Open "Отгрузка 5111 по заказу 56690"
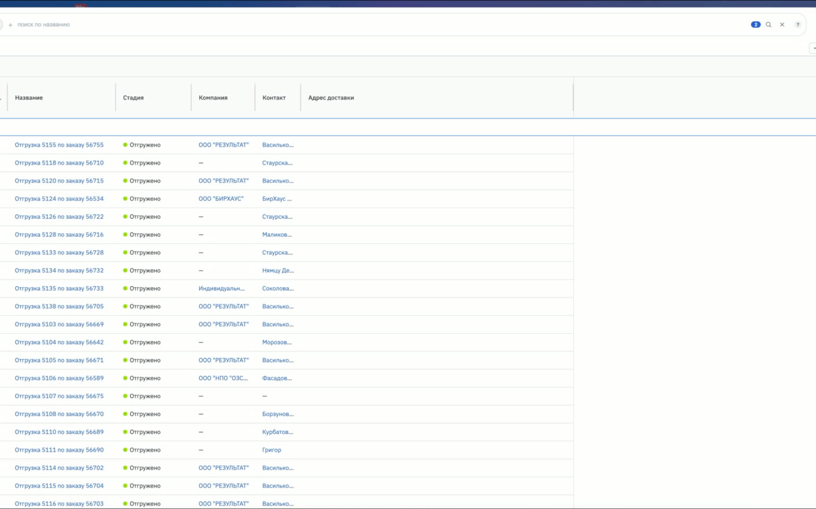Image resolution: width=816 pixels, height=509 pixels. click(59, 450)
